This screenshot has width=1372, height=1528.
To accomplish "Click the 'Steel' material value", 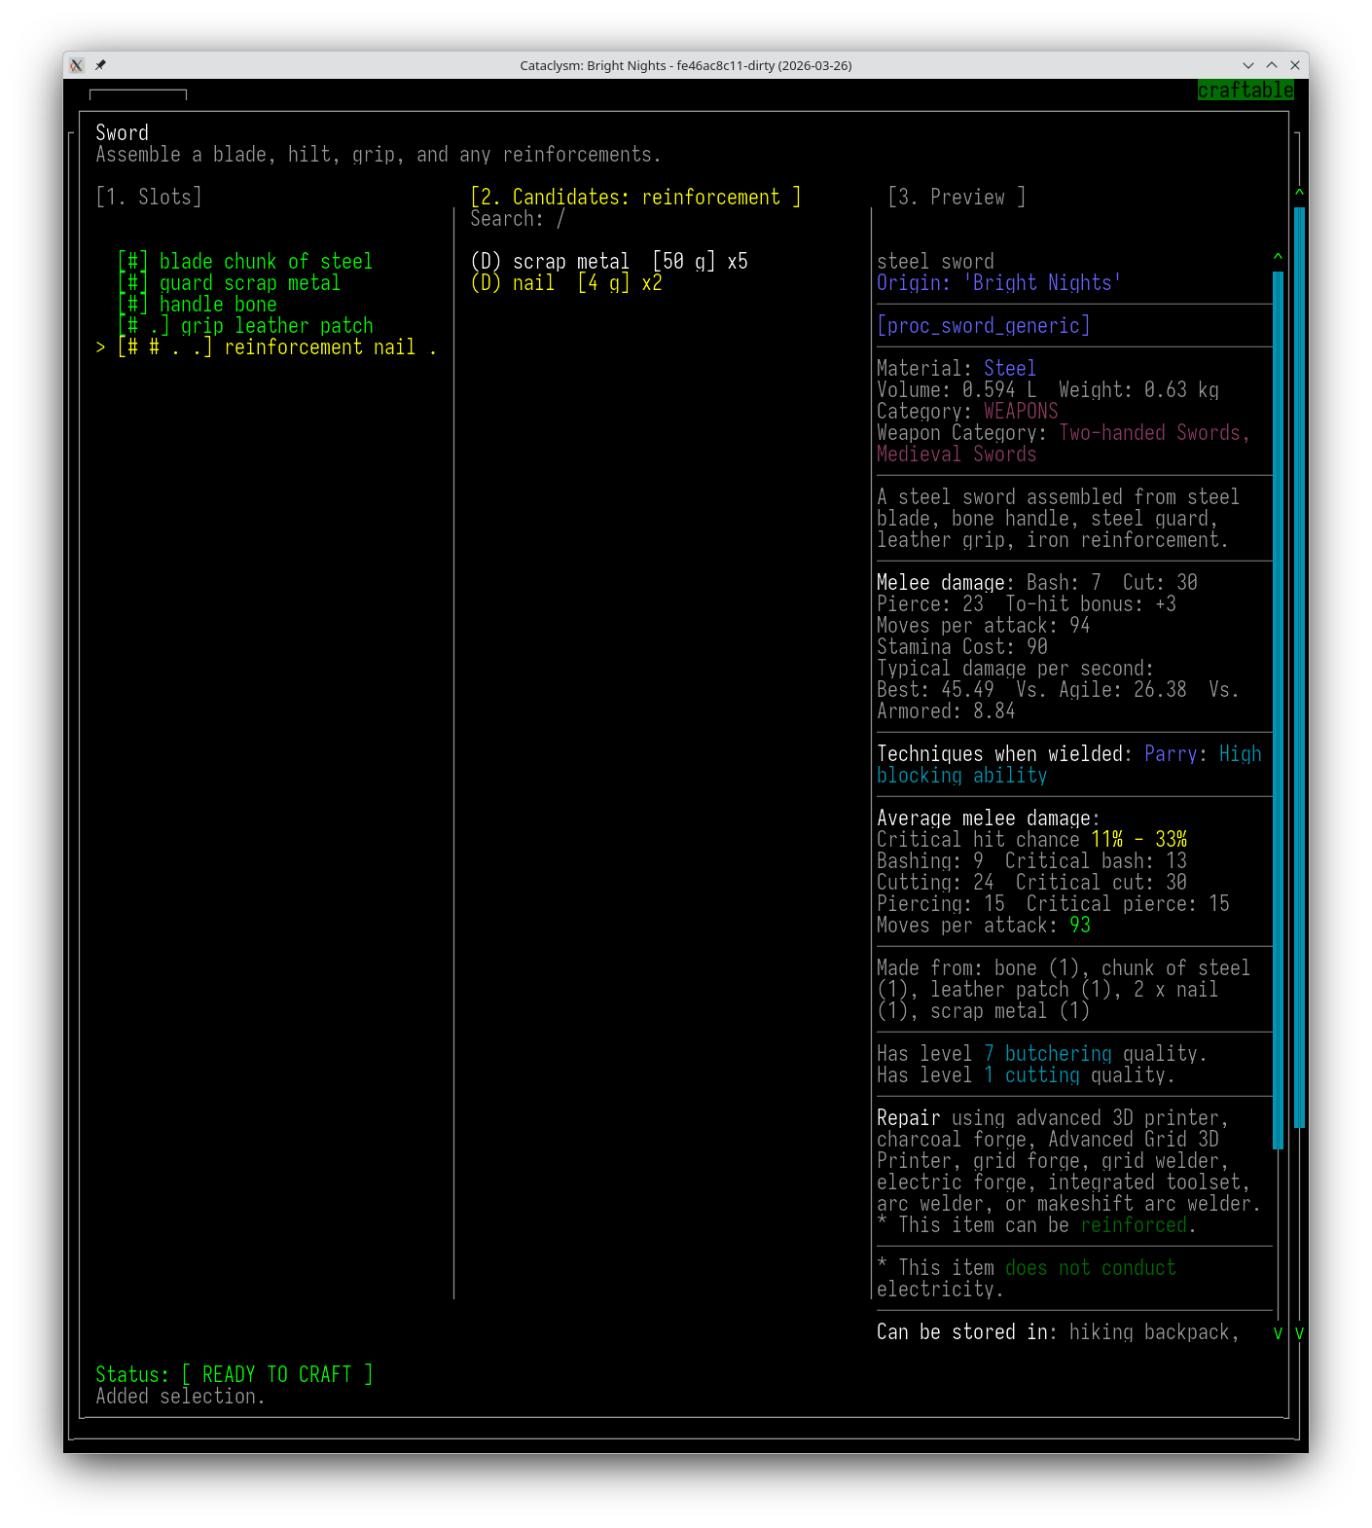I will [x=1010, y=368].
